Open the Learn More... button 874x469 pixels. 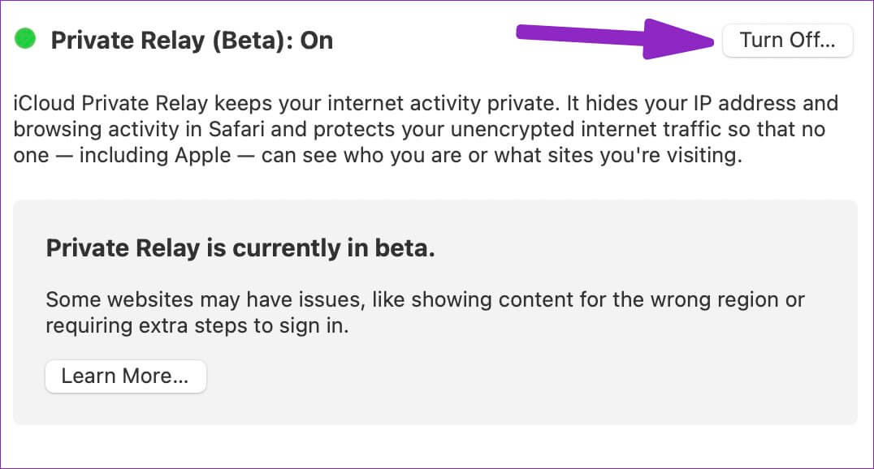click(125, 376)
